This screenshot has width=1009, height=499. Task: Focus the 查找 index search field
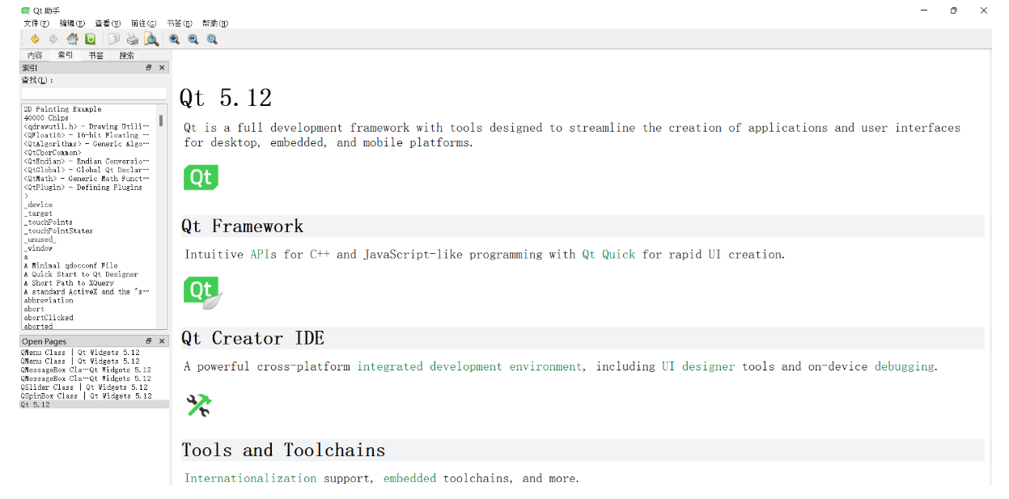[94, 94]
